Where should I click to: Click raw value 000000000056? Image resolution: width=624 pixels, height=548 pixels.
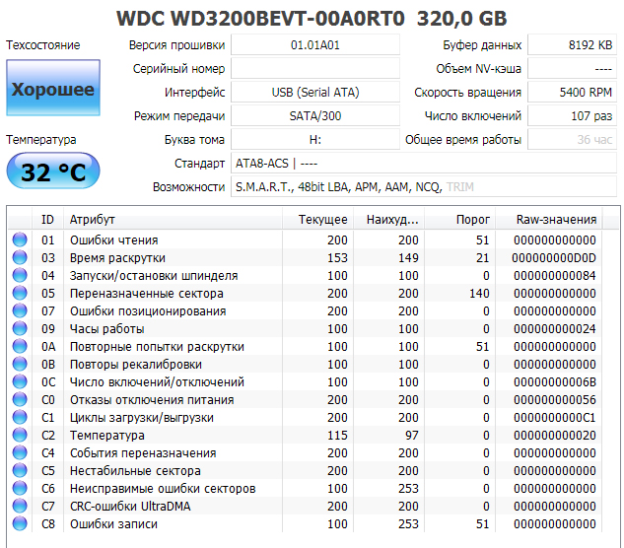coord(555,399)
